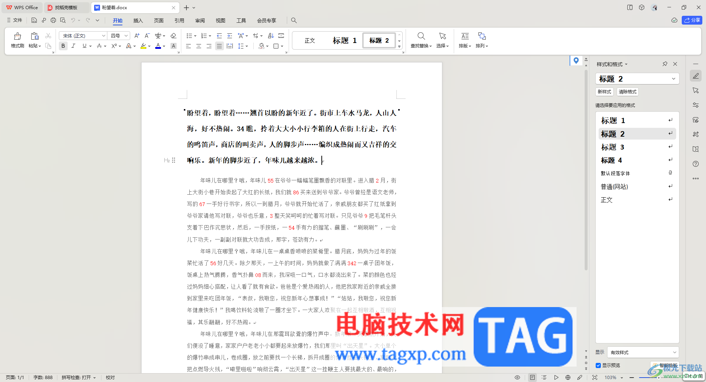Click the Increase Font Size icon
The width and height of the screenshot is (706, 382).
(x=137, y=36)
